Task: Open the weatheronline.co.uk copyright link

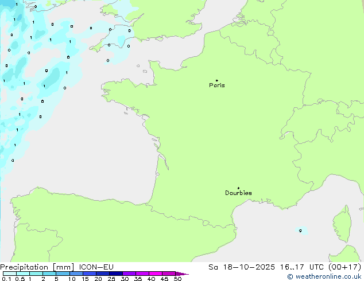Action: tap(324, 276)
